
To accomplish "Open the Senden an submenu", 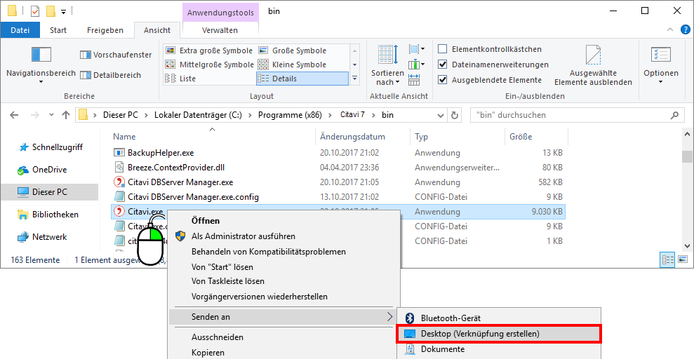I will [282, 316].
